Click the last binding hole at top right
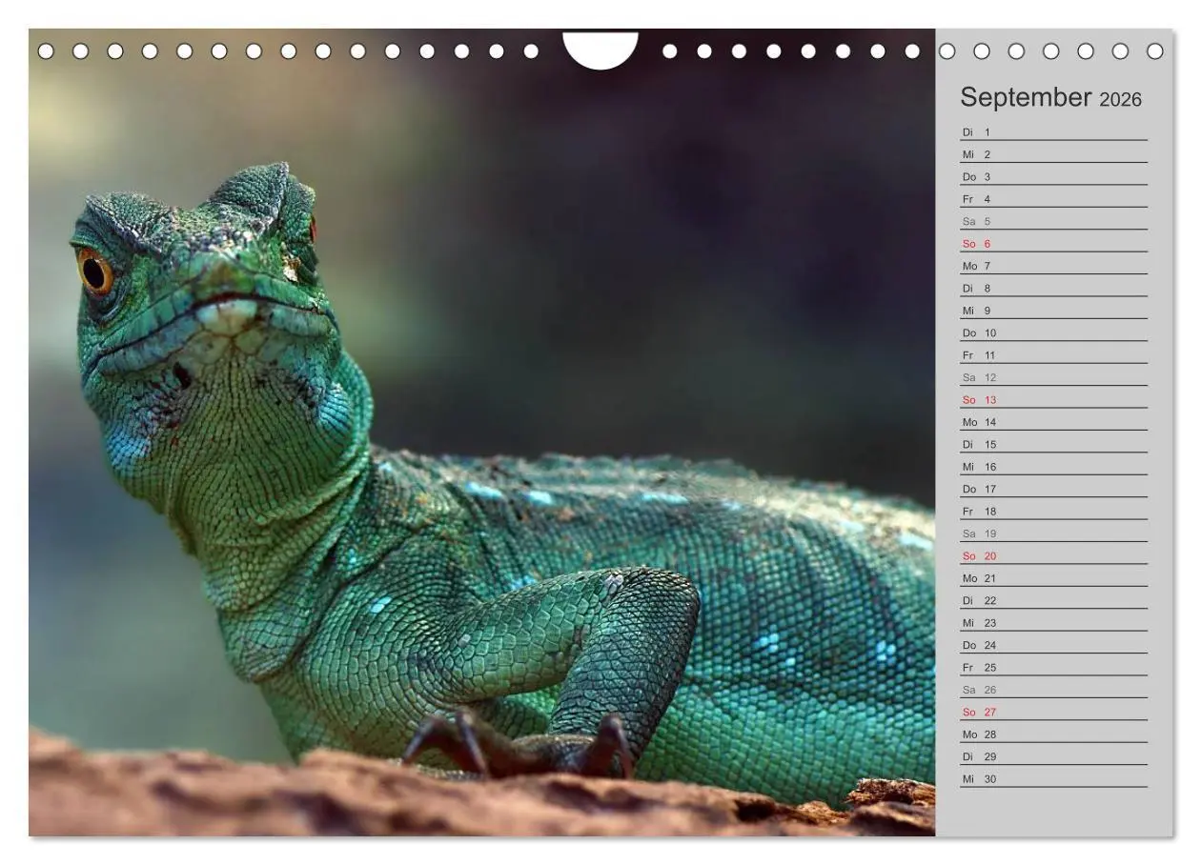Viewport: 1201px width, 865px height. point(1155,50)
